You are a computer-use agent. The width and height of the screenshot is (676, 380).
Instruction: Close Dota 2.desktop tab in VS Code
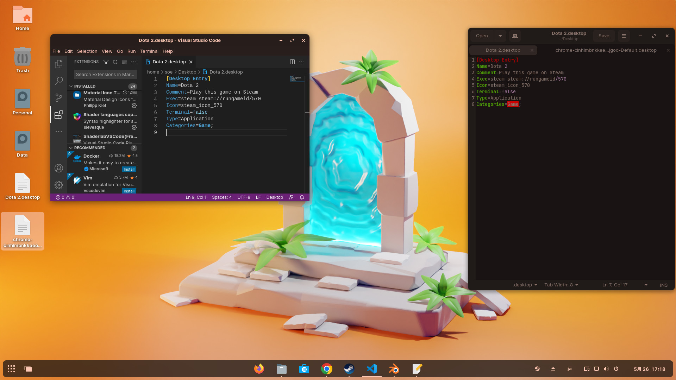point(191,62)
